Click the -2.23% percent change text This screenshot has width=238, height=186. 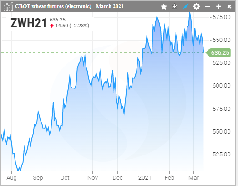(x=81, y=26)
